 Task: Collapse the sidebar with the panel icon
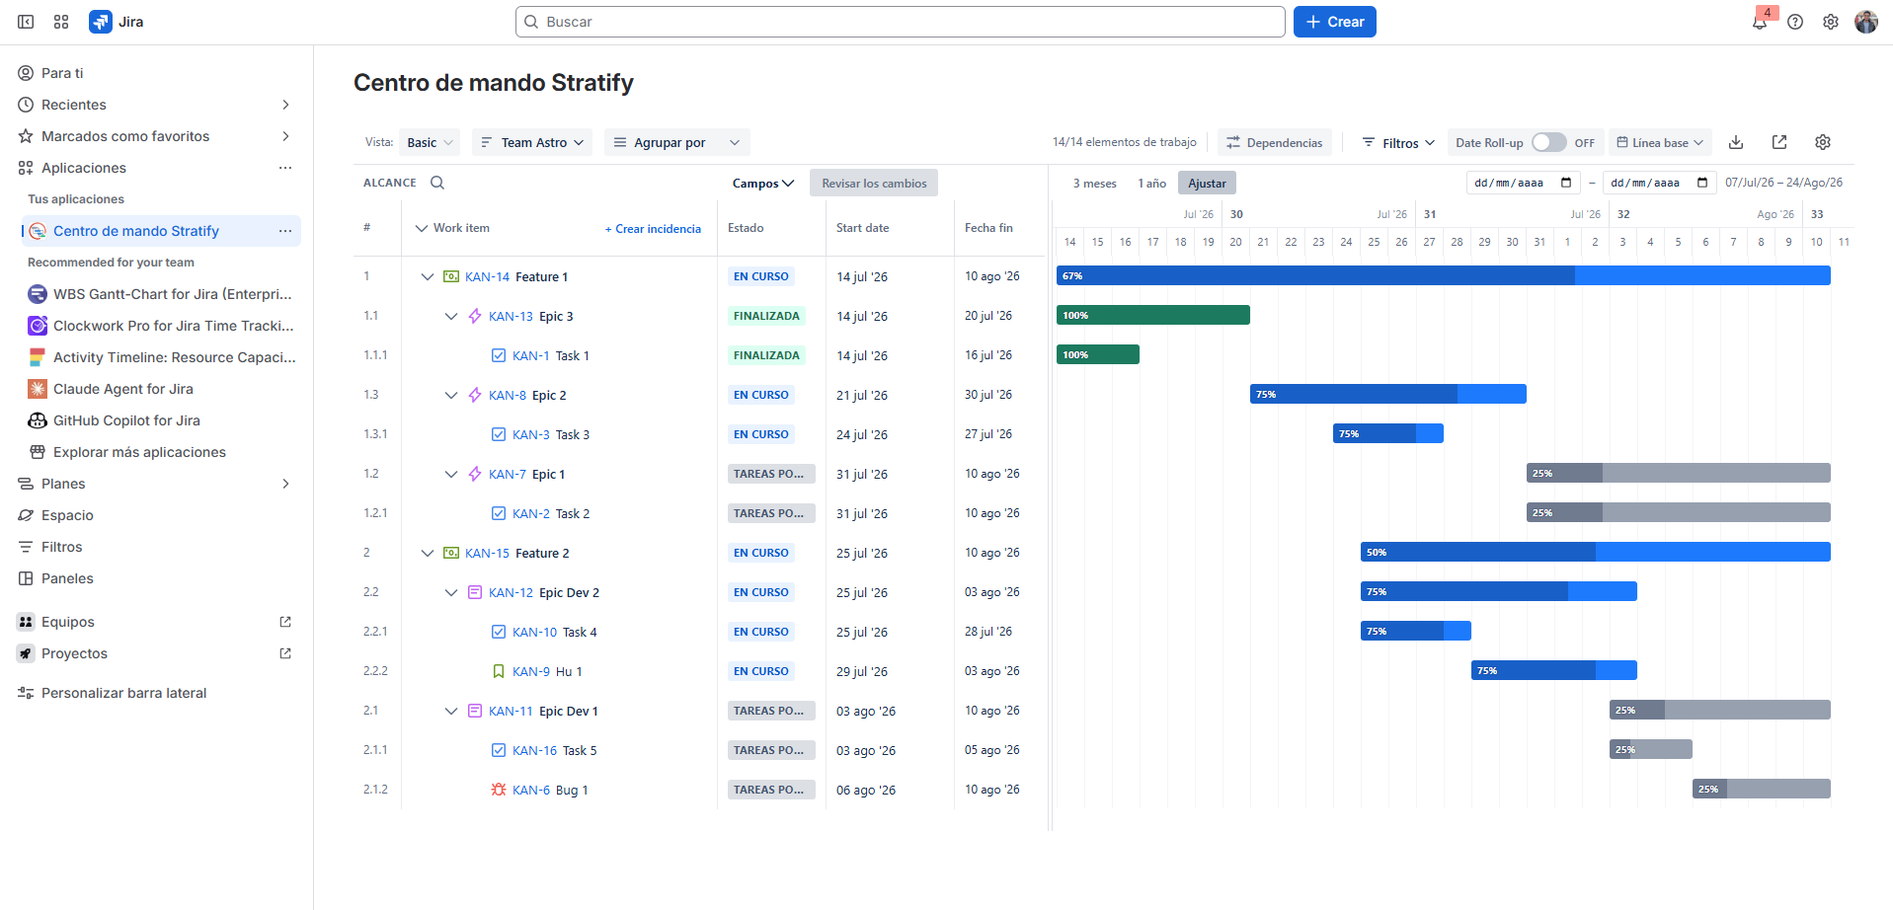pos(26,22)
